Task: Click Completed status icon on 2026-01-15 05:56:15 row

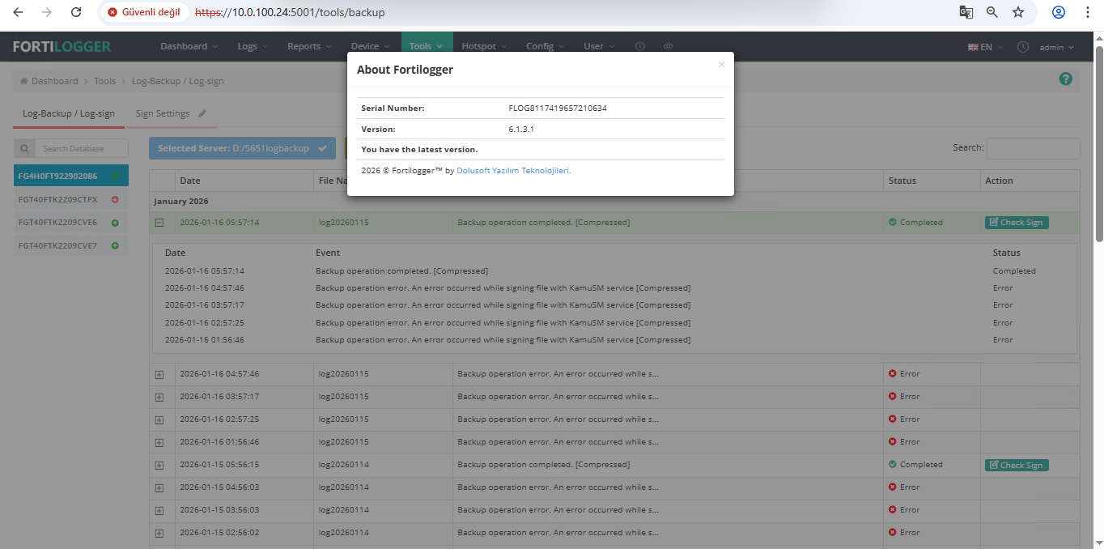Action: pyautogui.click(x=893, y=465)
